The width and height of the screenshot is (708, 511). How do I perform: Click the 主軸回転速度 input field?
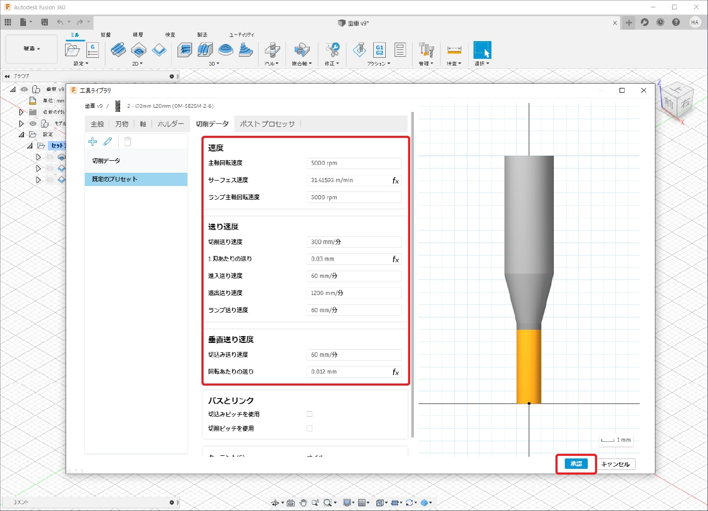pos(353,163)
